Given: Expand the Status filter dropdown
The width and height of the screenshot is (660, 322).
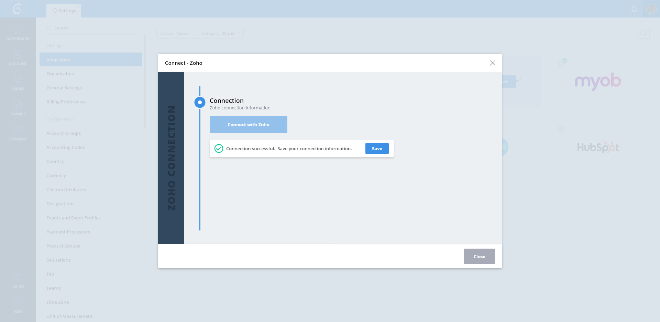Looking at the screenshot, I should (x=177, y=33).
